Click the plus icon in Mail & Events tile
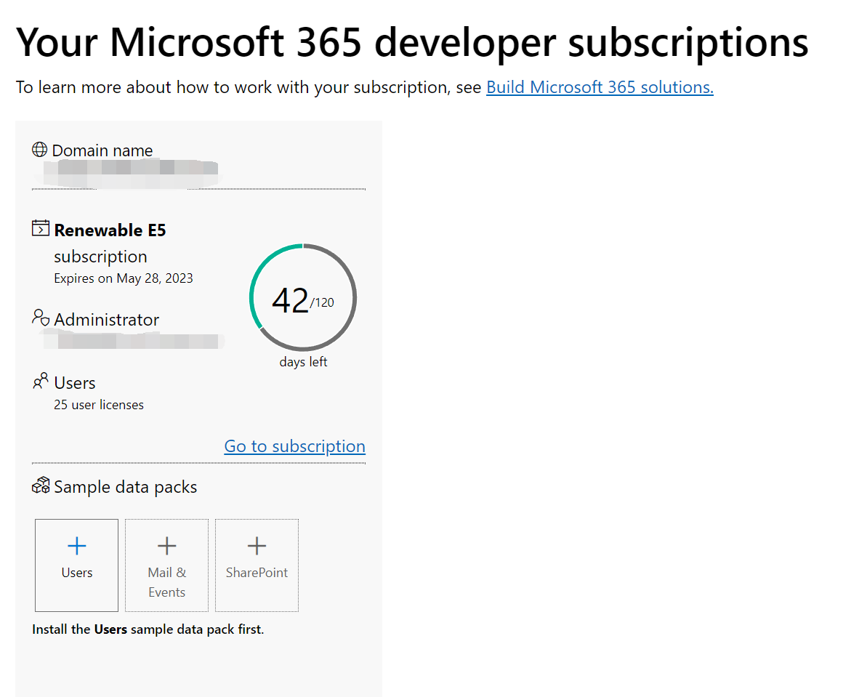851x697 pixels. [x=166, y=546]
